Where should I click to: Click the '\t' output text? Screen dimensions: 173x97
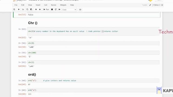click(30, 38)
